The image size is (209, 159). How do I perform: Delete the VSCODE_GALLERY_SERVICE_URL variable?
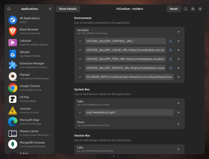tap(179, 68)
